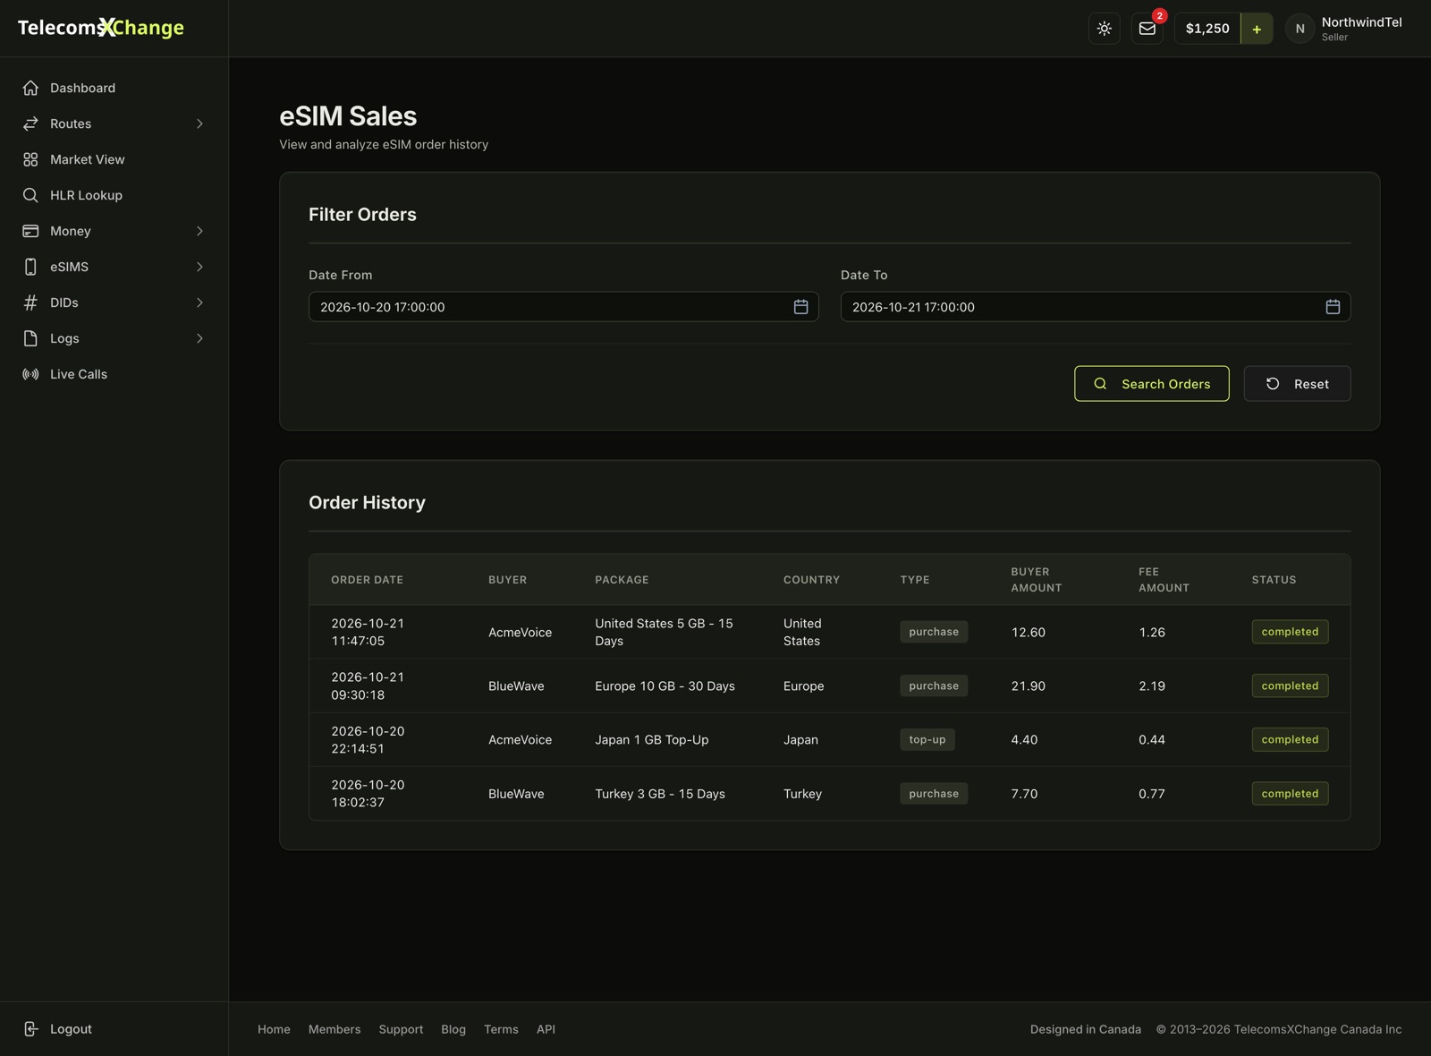Open the Date To calendar picker icon
This screenshot has height=1056, width=1431.
click(x=1333, y=307)
